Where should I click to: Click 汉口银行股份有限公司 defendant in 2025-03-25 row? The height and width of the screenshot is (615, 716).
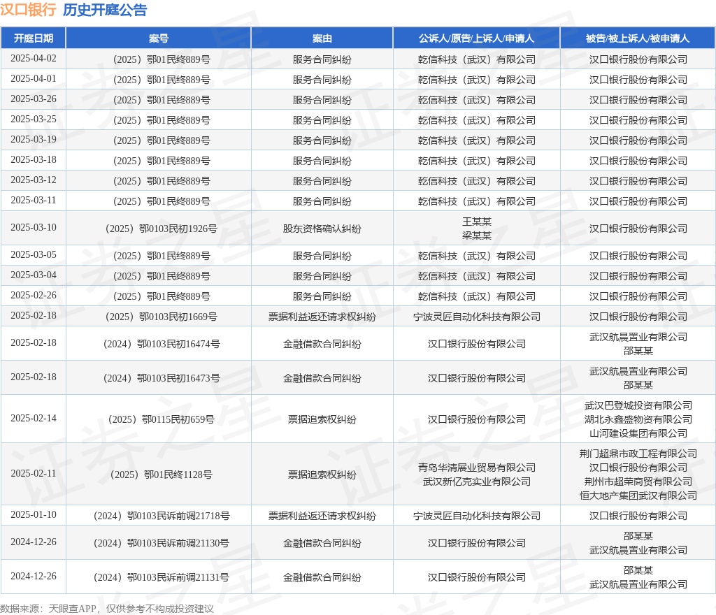tap(638, 120)
